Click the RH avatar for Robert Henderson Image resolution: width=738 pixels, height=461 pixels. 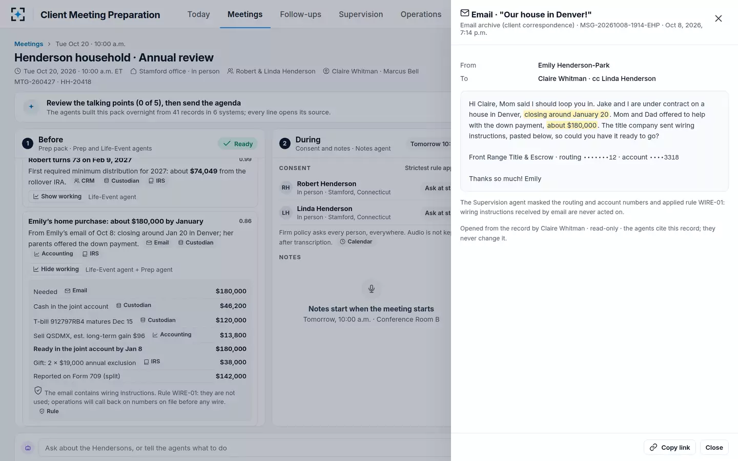(x=286, y=187)
